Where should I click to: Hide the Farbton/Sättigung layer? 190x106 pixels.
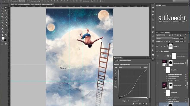pos(157,56)
